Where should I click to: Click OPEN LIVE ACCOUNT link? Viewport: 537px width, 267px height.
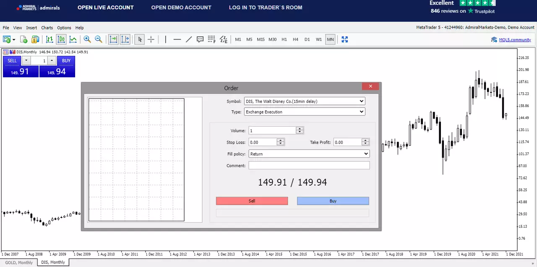(106, 8)
